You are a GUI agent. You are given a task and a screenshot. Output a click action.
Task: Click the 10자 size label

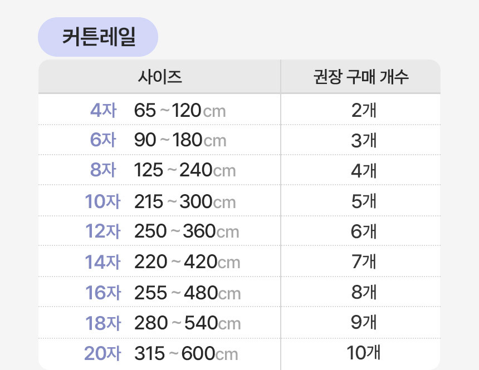[102, 201]
